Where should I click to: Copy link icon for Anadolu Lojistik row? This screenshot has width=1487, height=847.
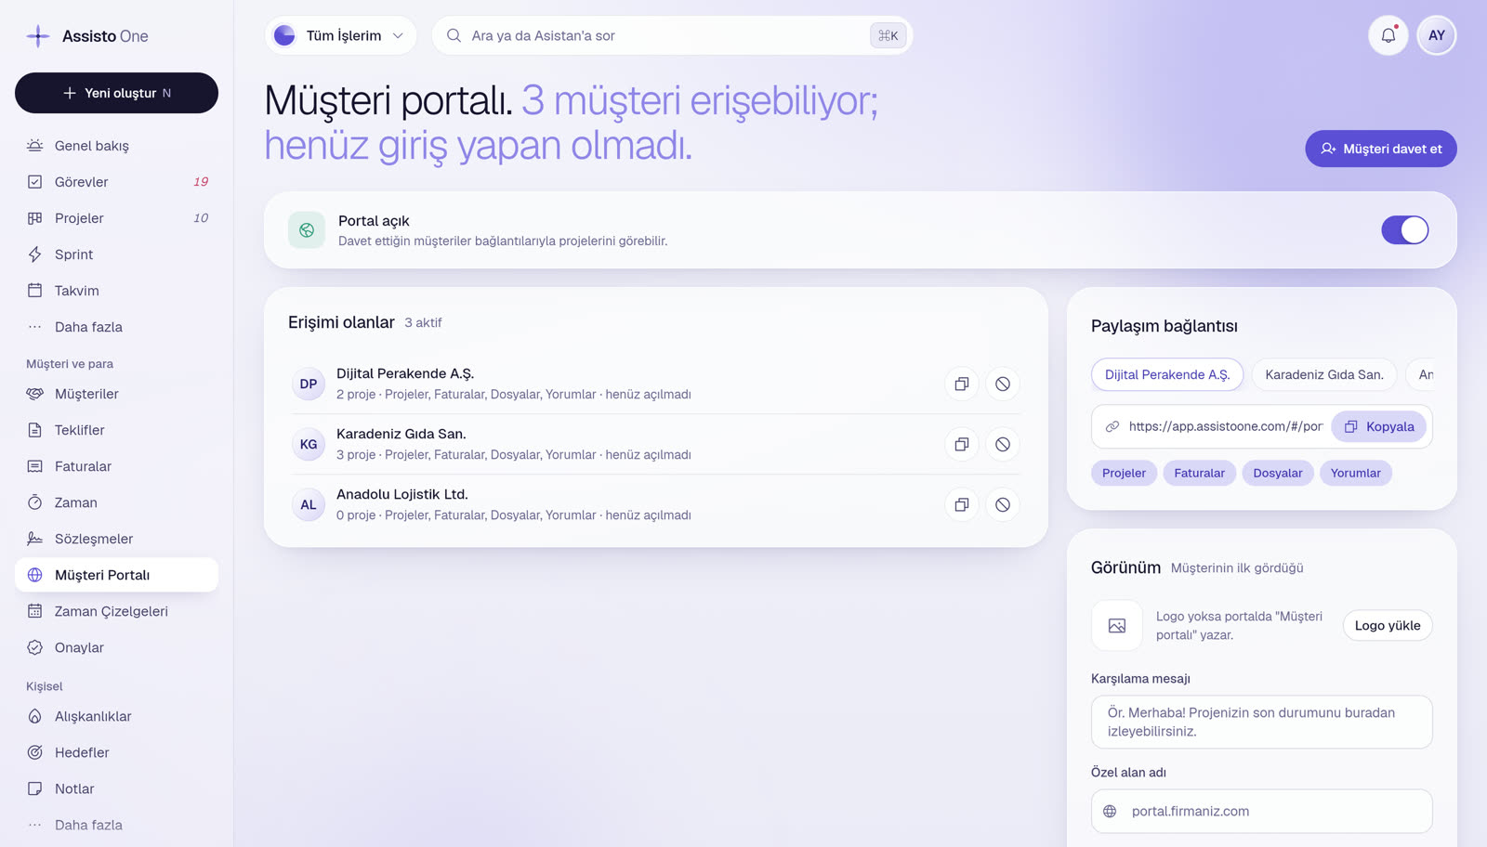[962, 504]
